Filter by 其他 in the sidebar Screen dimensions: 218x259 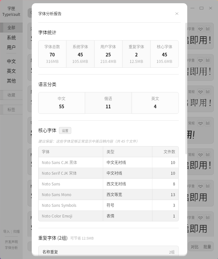pos(11,81)
